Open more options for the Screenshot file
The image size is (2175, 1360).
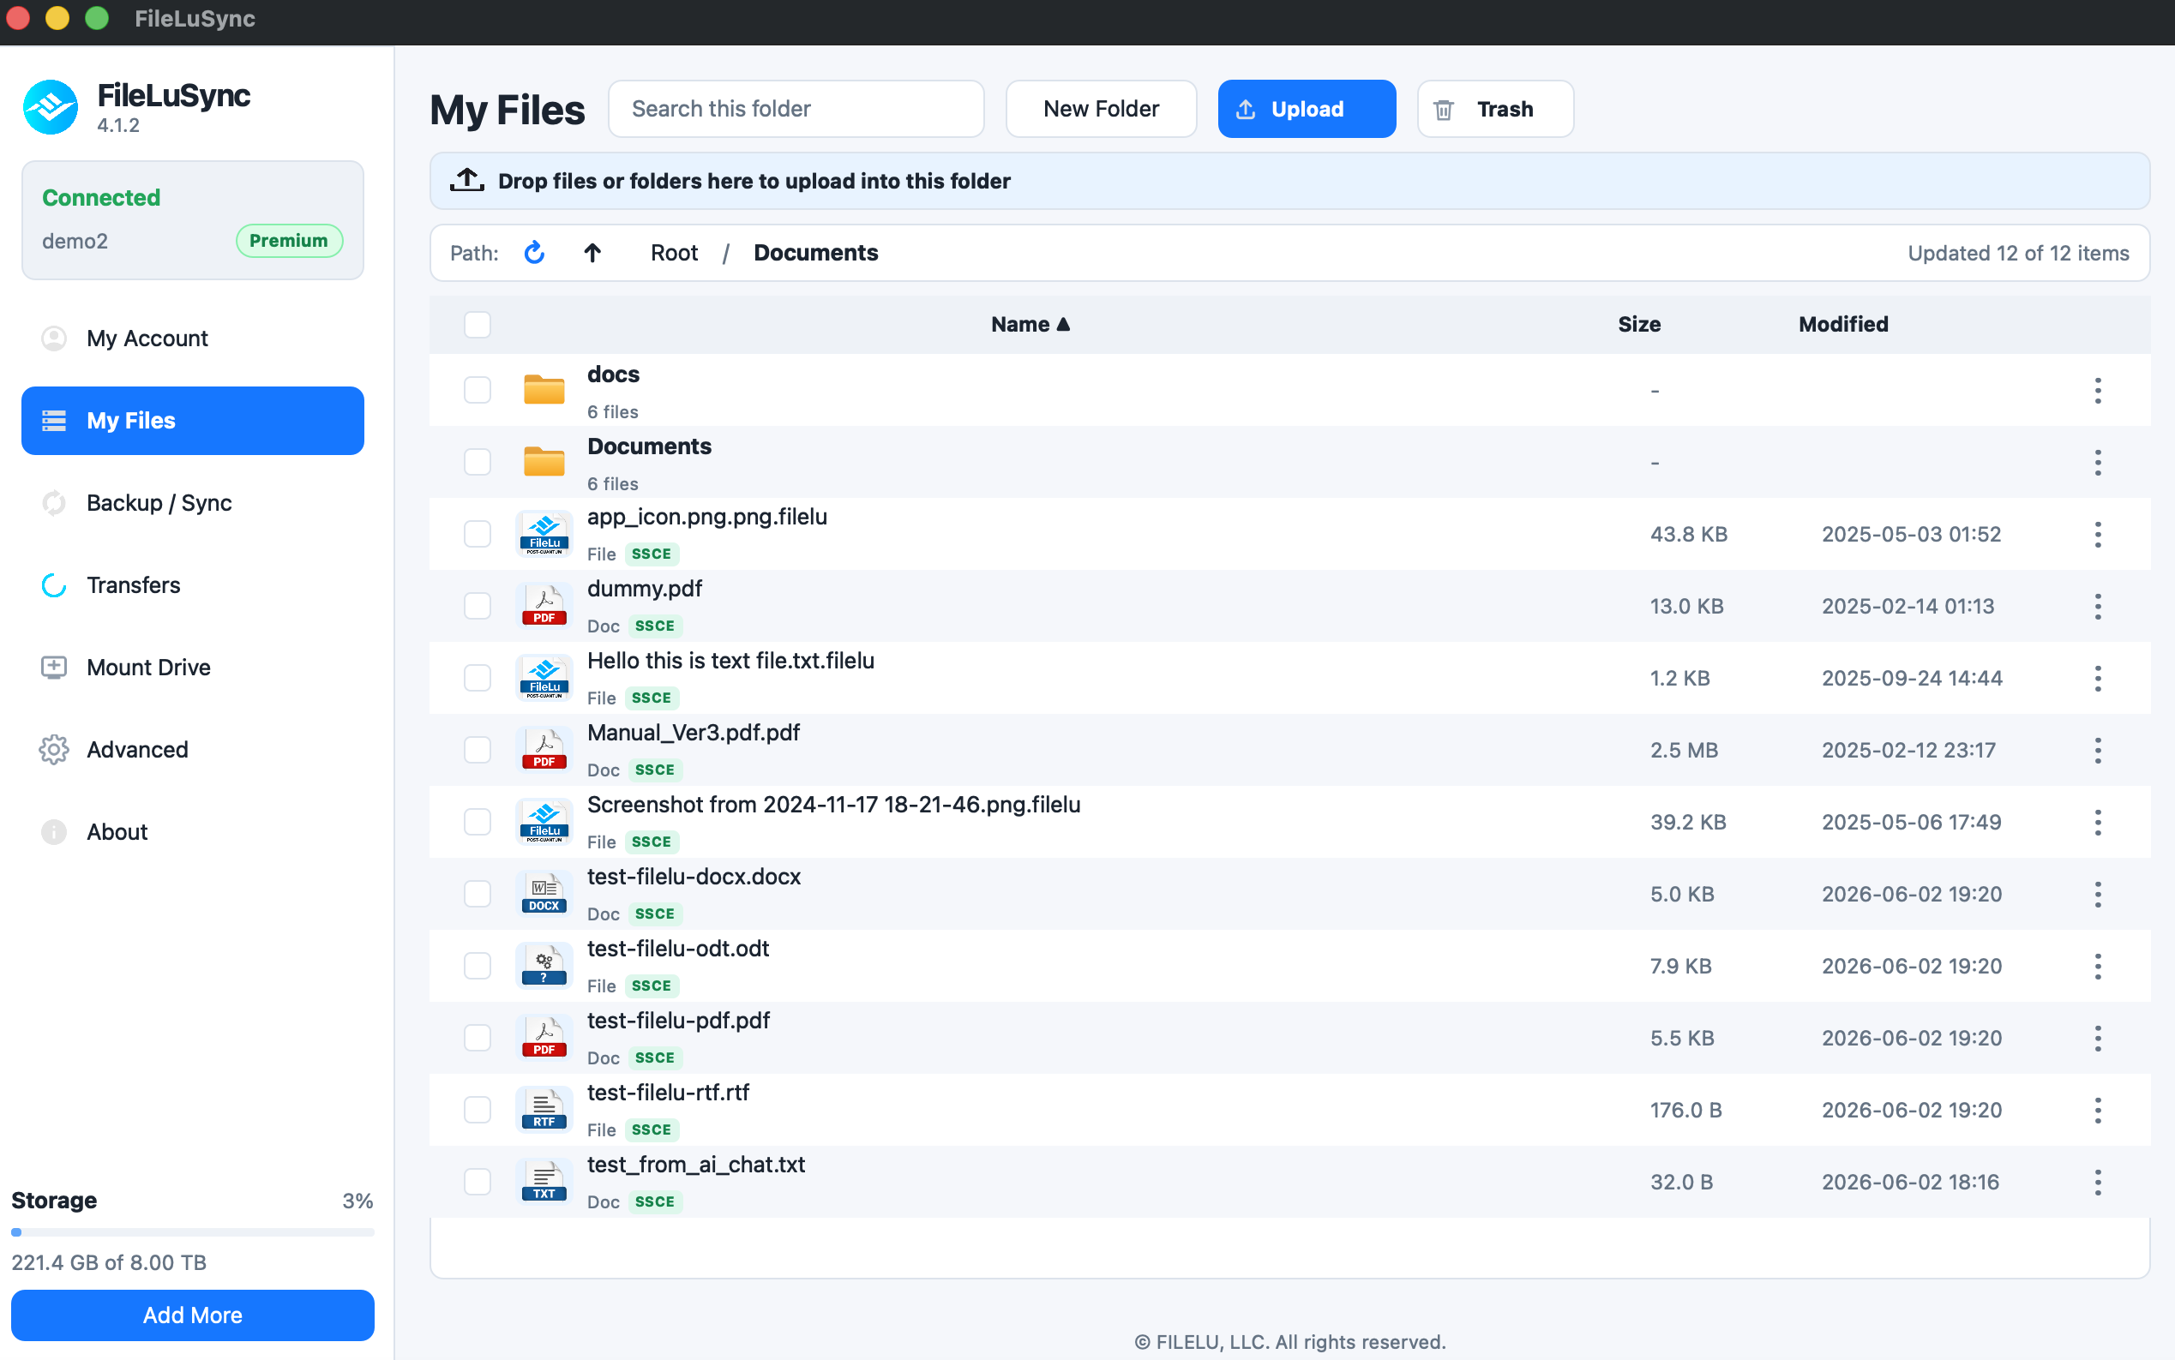pos(2097,822)
